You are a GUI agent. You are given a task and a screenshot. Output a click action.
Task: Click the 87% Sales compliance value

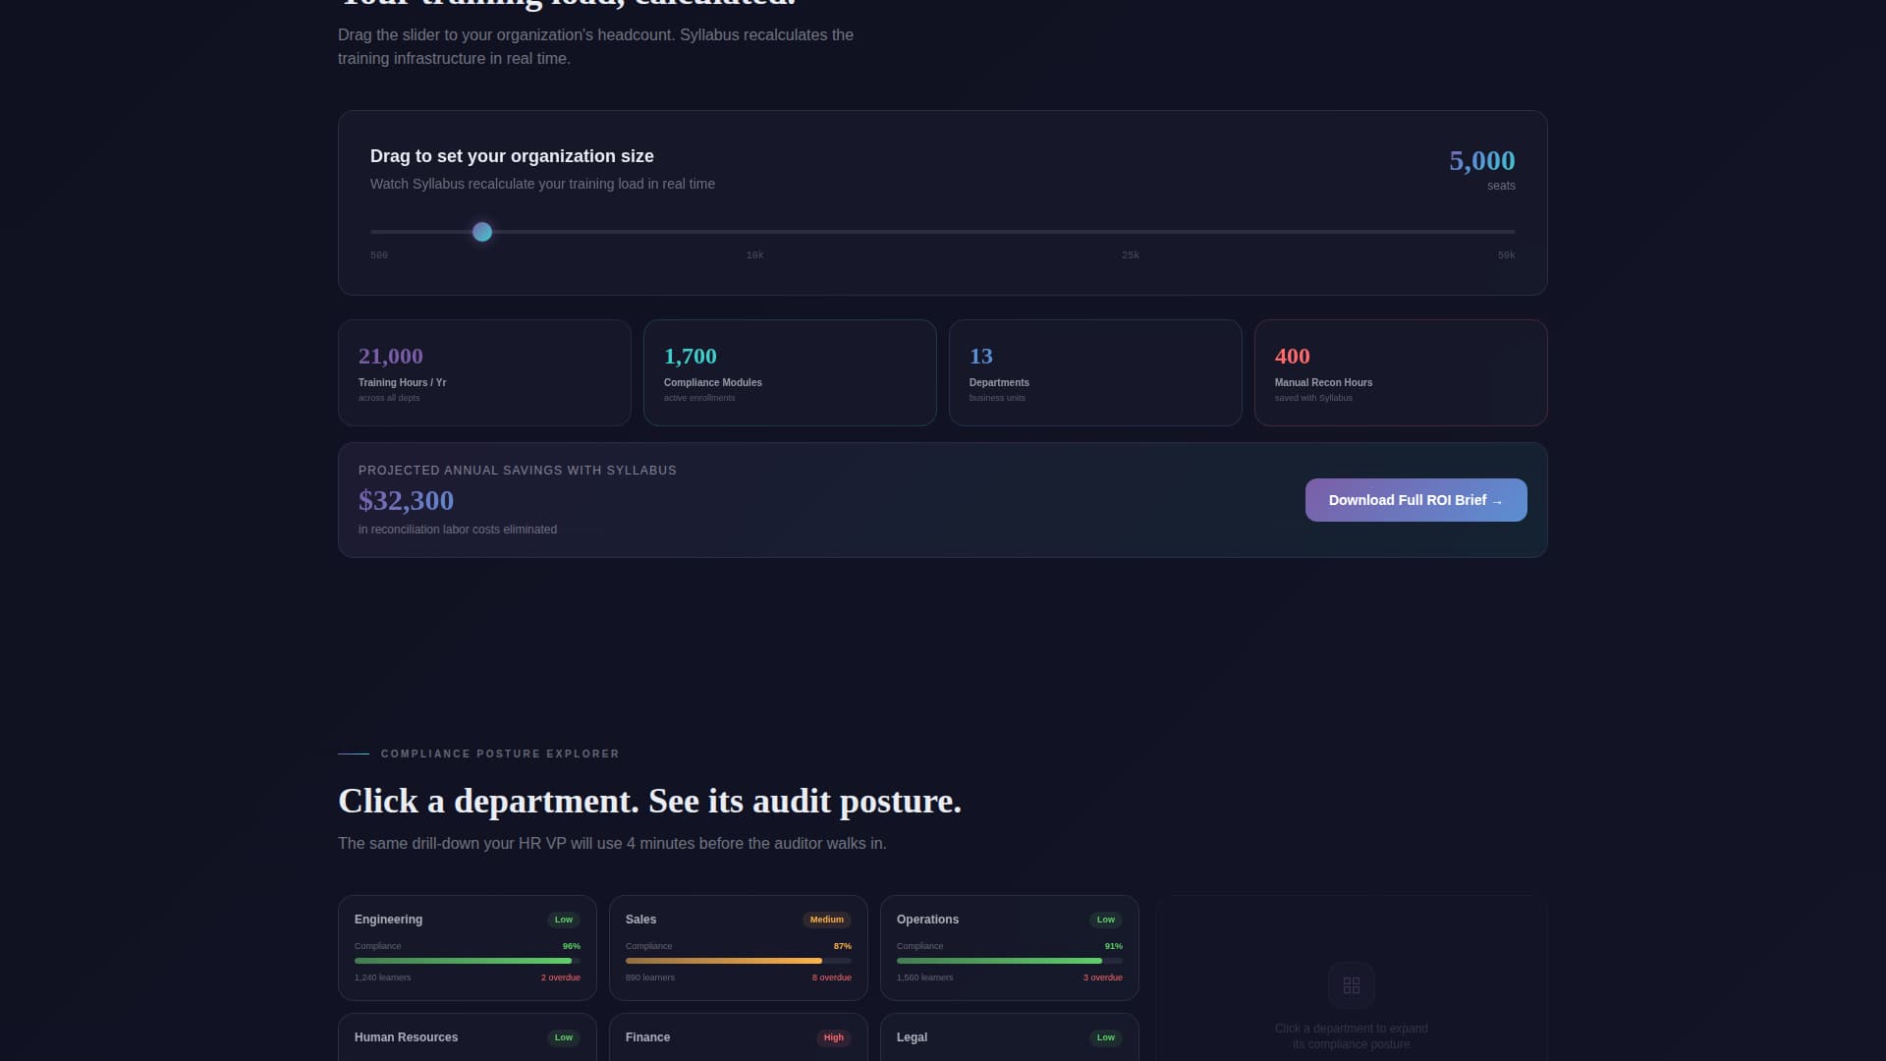(843, 946)
